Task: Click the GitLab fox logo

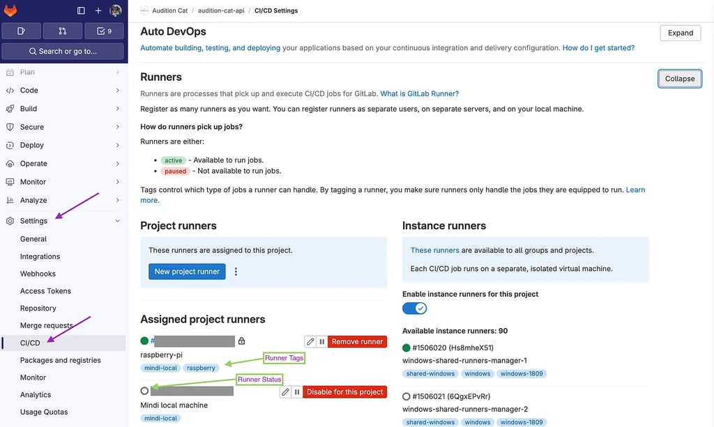Action: click(x=13, y=10)
